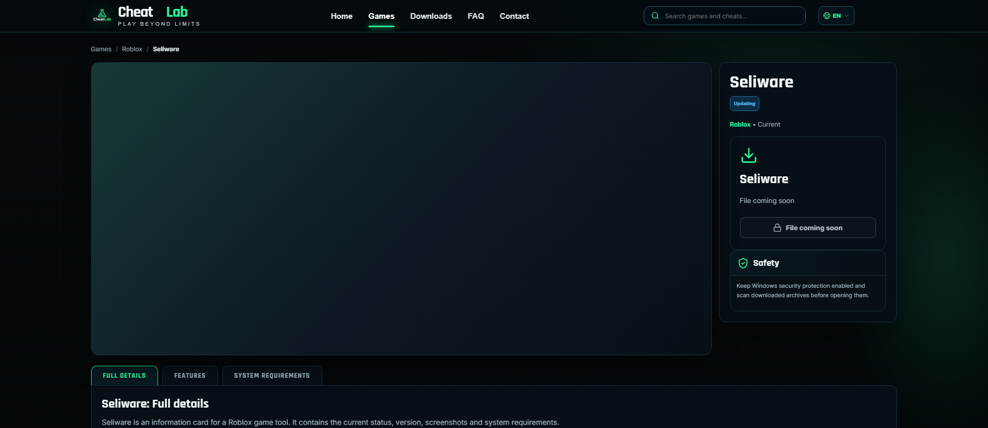Click the green download arrow icon

tap(749, 155)
